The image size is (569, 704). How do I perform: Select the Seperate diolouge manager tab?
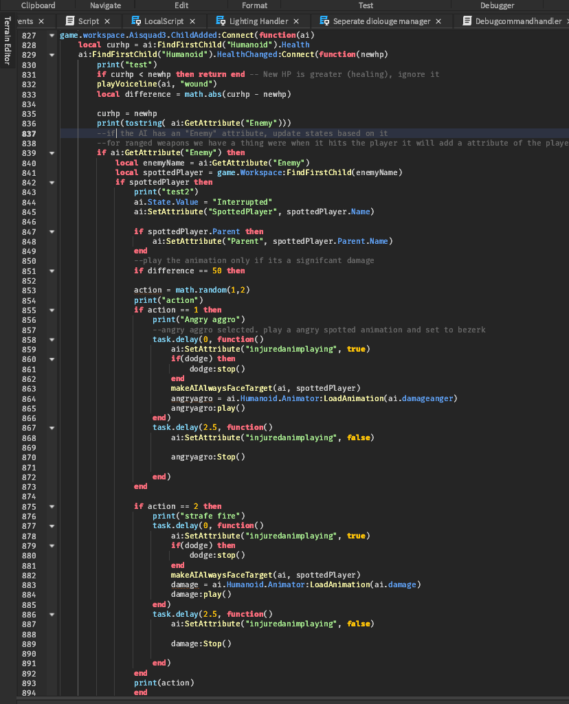click(381, 21)
